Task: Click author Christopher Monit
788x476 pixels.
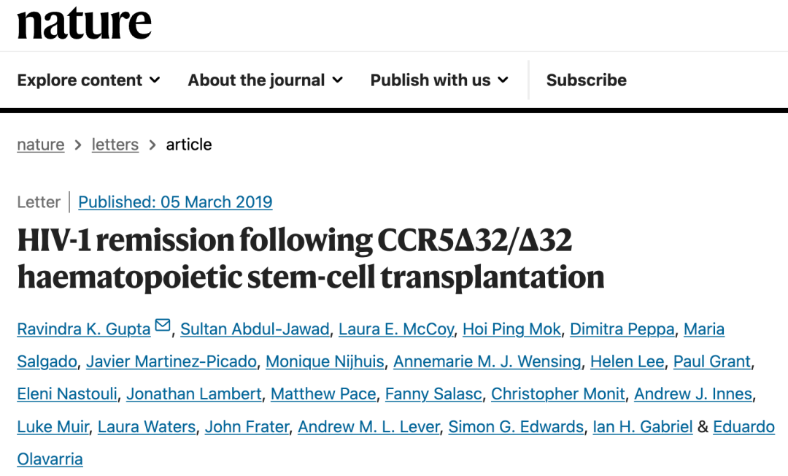Action: [x=558, y=394]
